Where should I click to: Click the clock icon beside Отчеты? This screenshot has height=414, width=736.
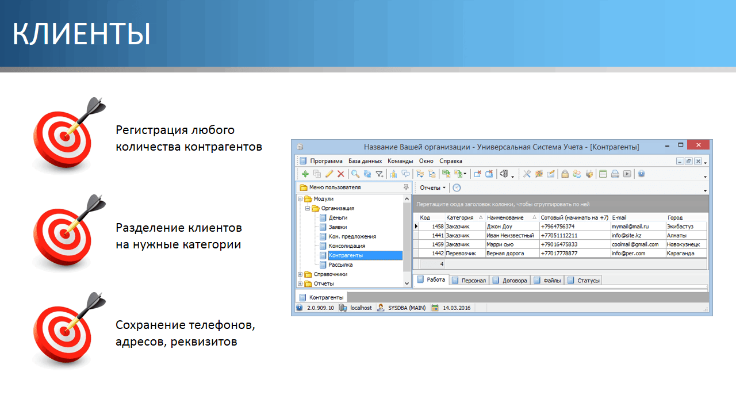[457, 187]
